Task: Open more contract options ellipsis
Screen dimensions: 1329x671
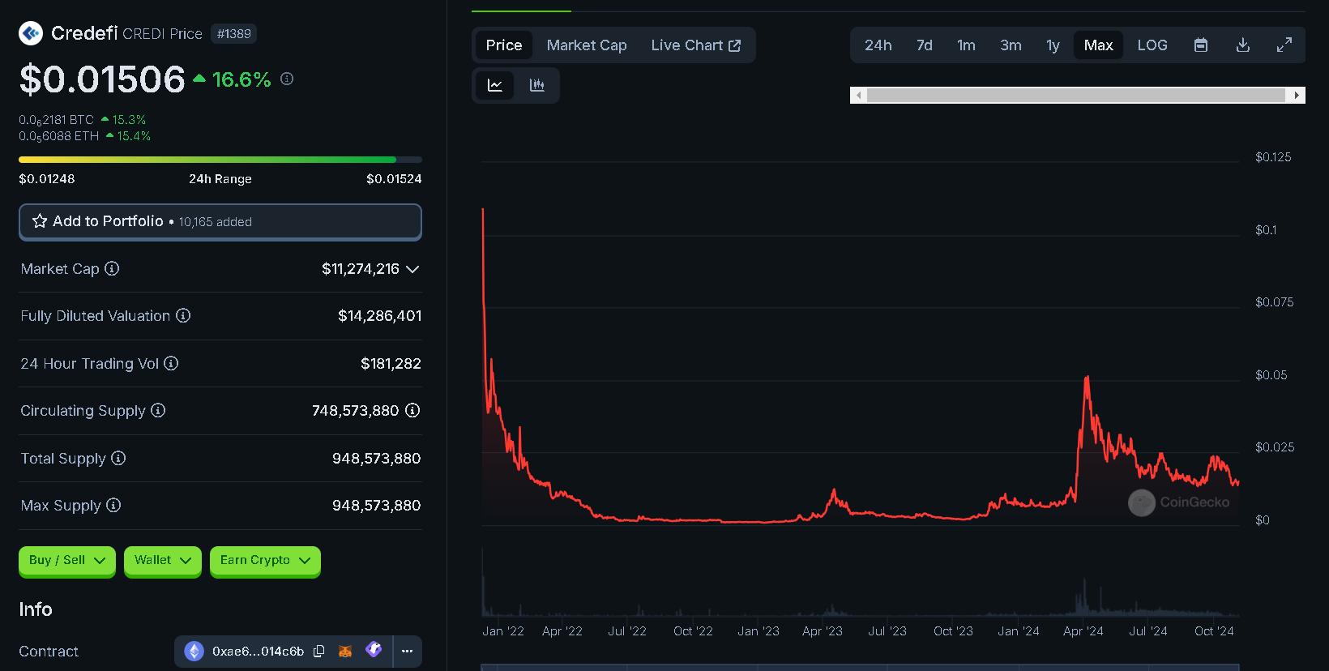Action: [407, 651]
